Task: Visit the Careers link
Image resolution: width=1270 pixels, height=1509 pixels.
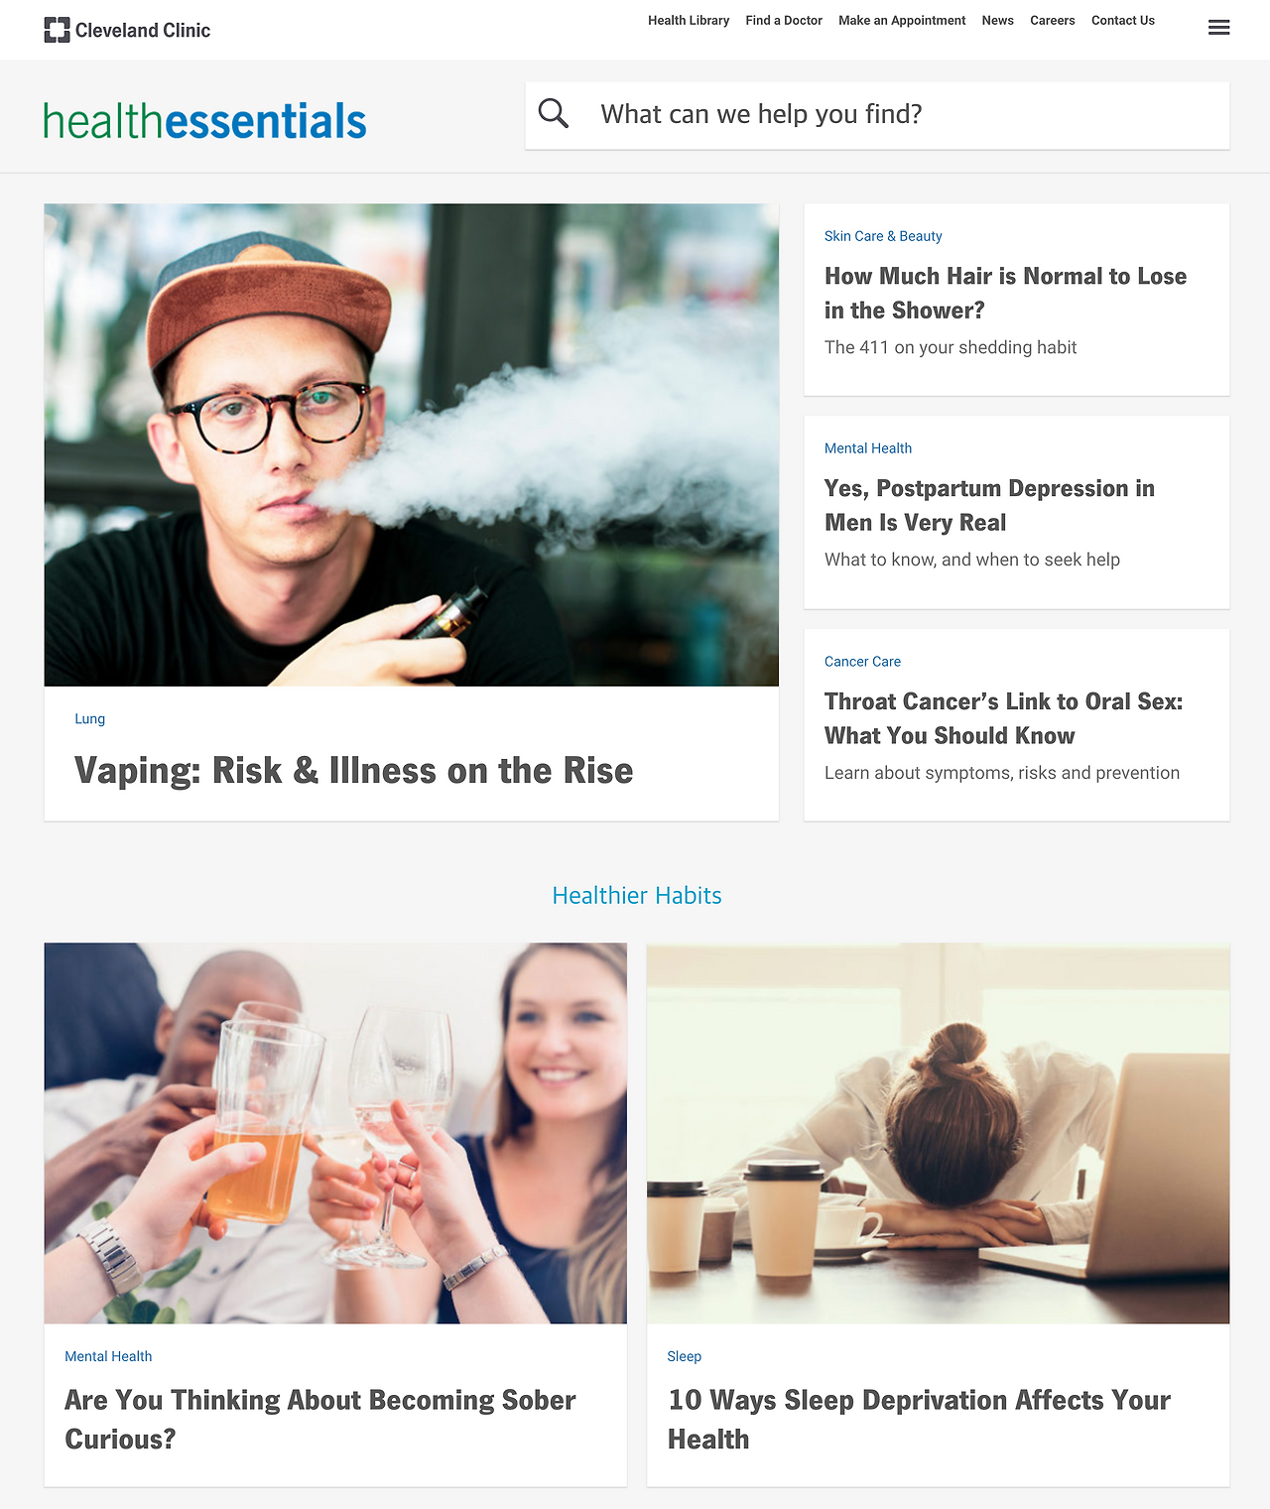Action: 1053,21
